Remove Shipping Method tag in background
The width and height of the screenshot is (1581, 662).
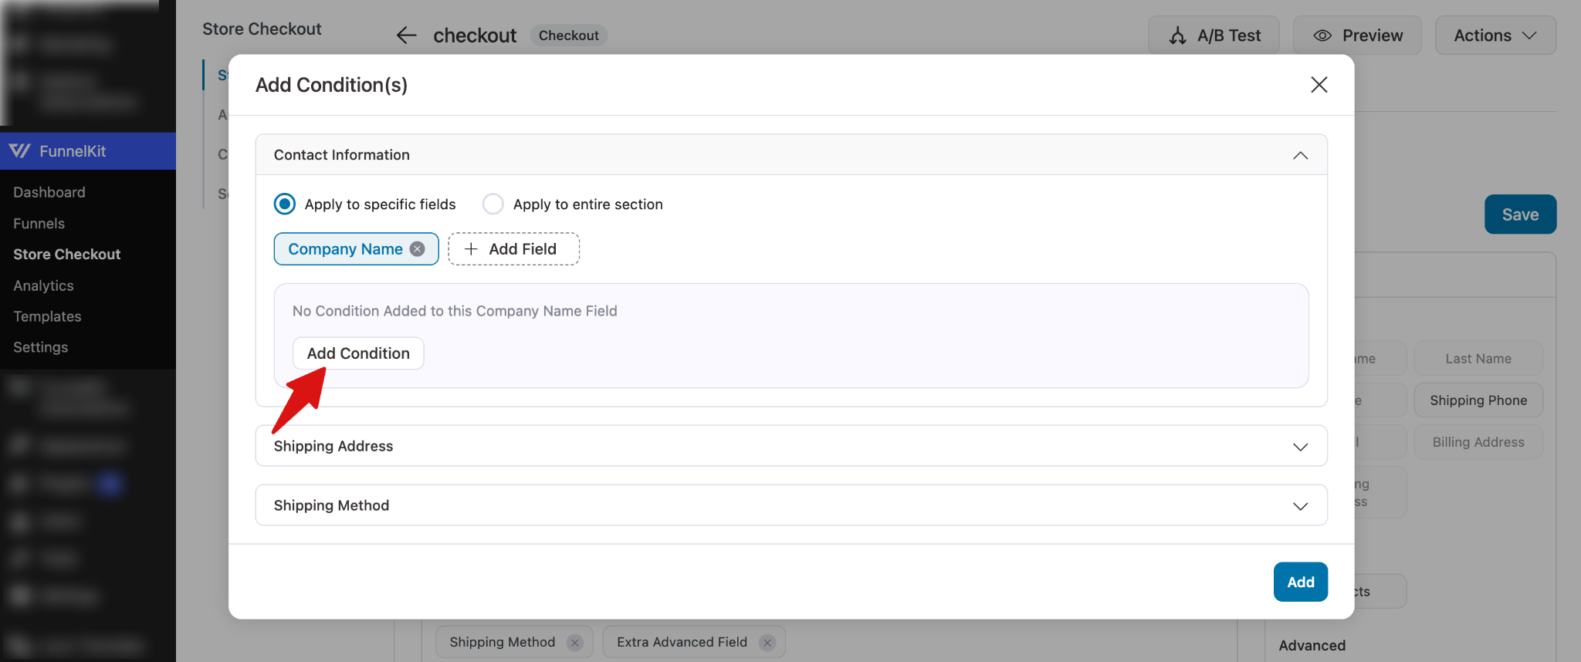(575, 642)
